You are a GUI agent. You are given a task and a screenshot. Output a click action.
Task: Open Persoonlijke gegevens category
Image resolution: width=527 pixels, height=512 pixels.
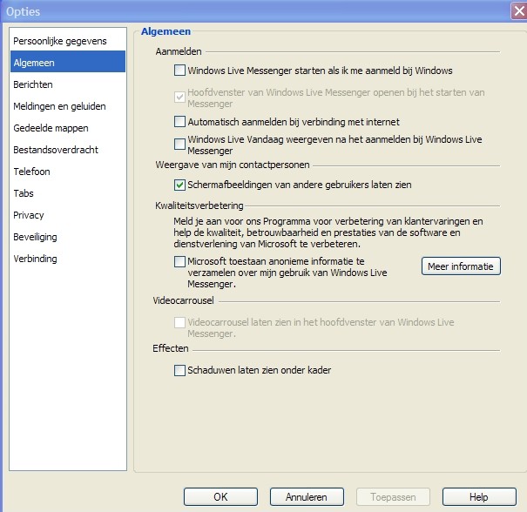click(68, 41)
